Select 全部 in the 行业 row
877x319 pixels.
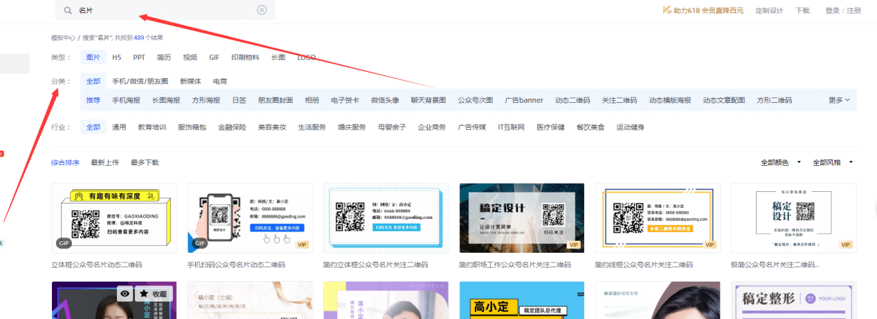point(93,127)
